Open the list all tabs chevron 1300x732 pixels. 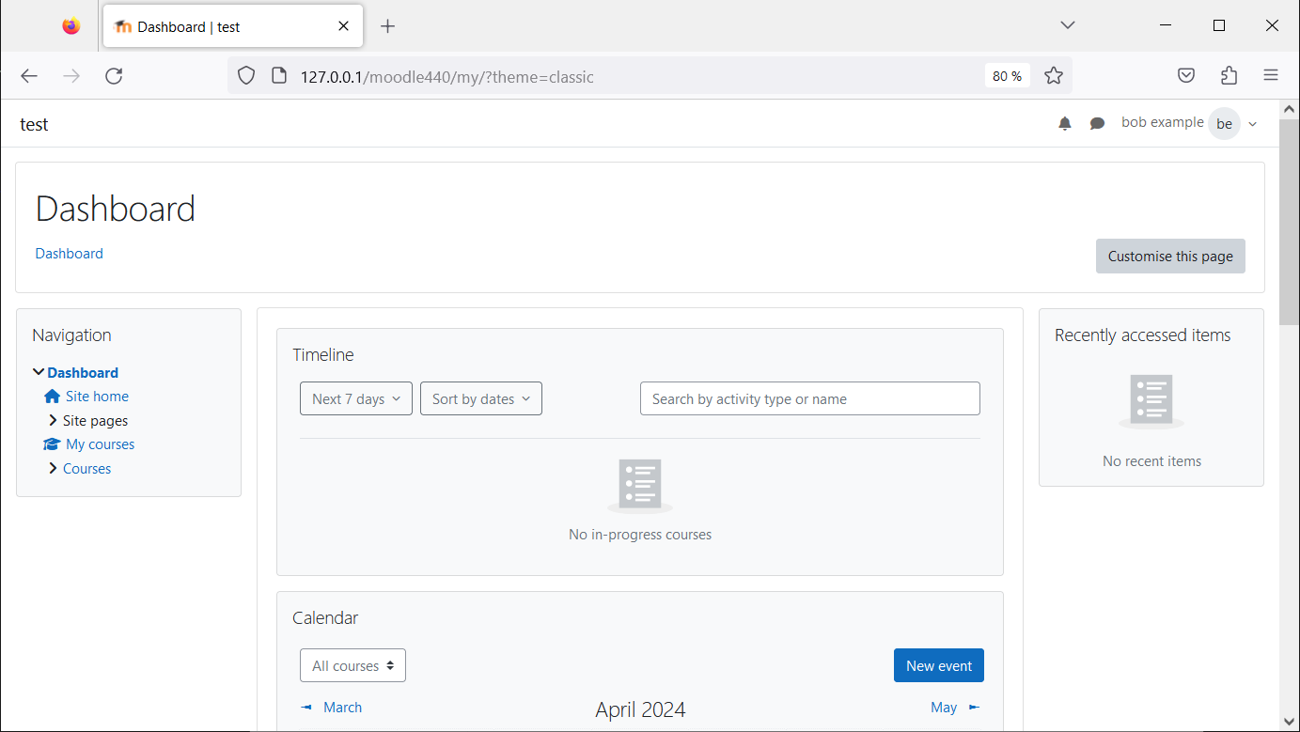tap(1067, 25)
